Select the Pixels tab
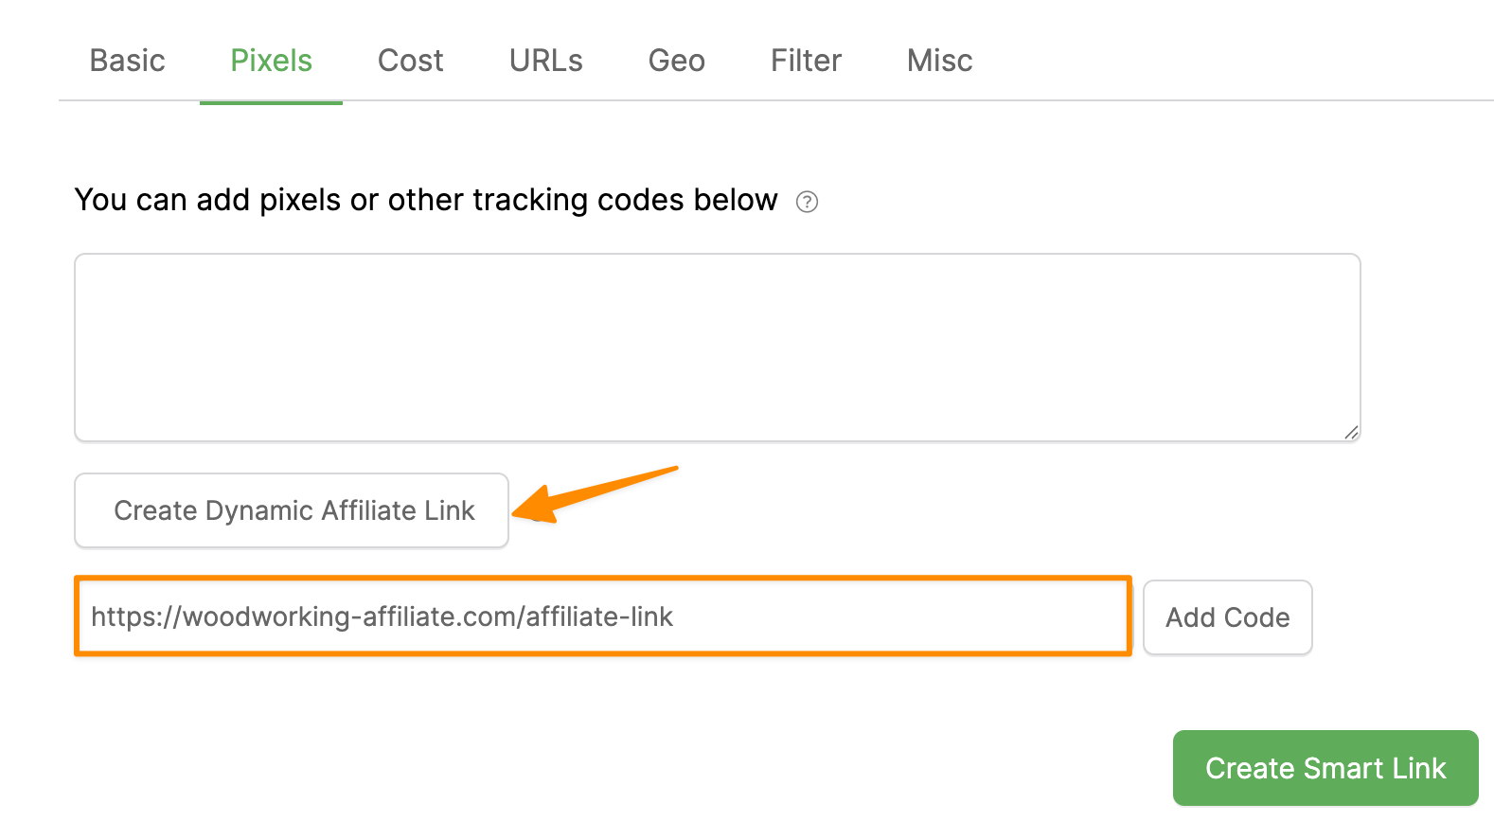Image resolution: width=1494 pixels, height=839 pixels. [271, 61]
